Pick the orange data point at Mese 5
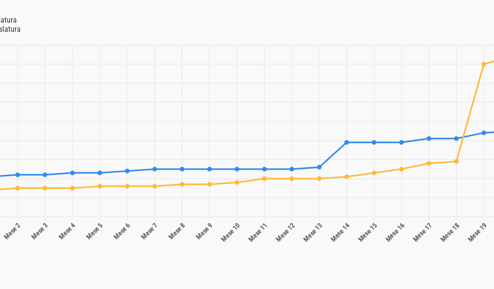494x289 pixels. pos(100,186)
